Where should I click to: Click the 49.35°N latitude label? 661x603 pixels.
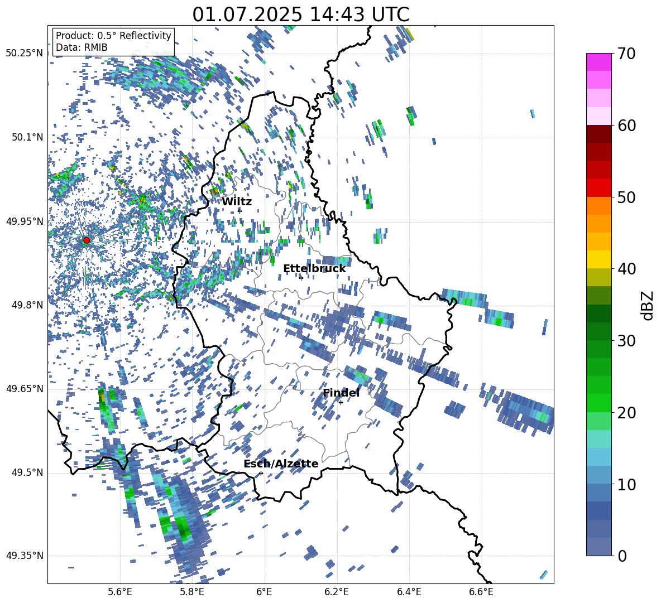25,556
